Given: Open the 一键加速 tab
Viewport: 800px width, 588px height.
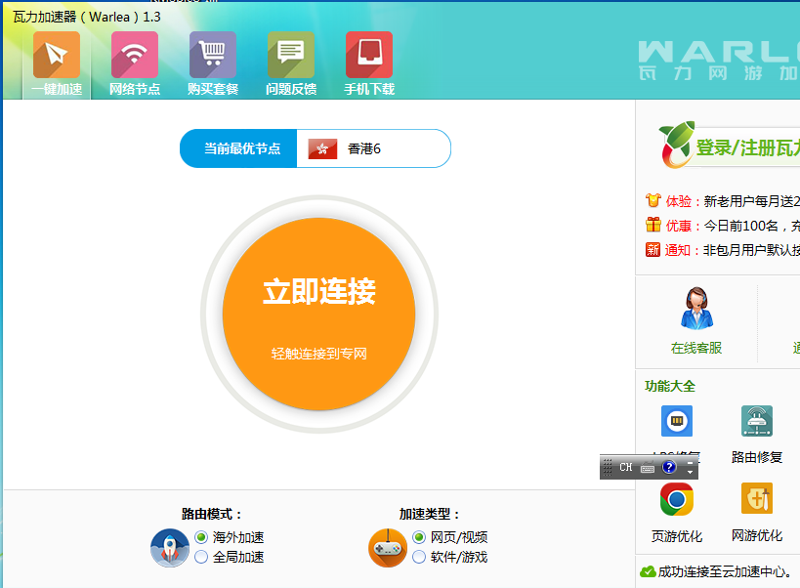Looking at the screenshot, I should tap(57, 63).
